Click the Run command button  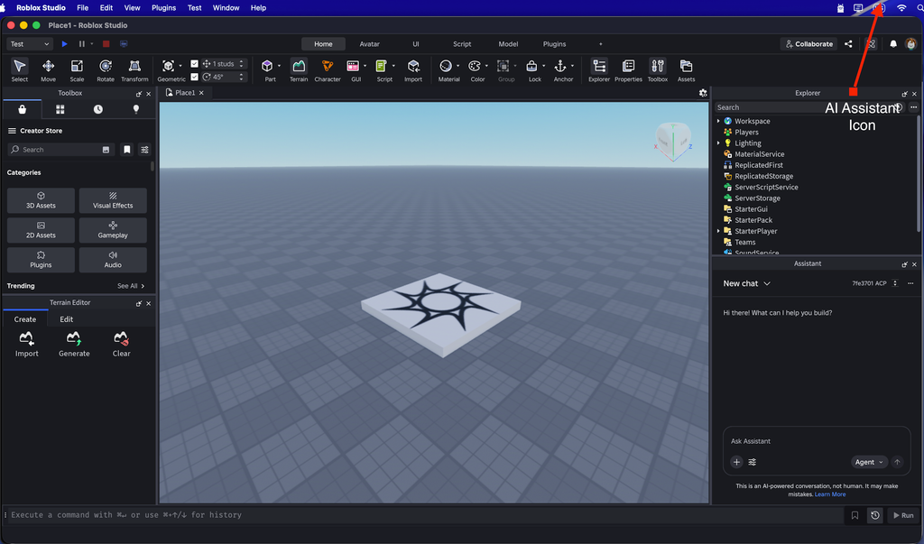point(903,515)
